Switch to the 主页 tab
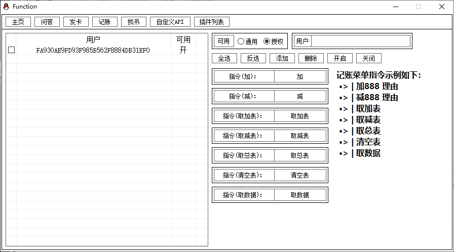 [18, 22]
